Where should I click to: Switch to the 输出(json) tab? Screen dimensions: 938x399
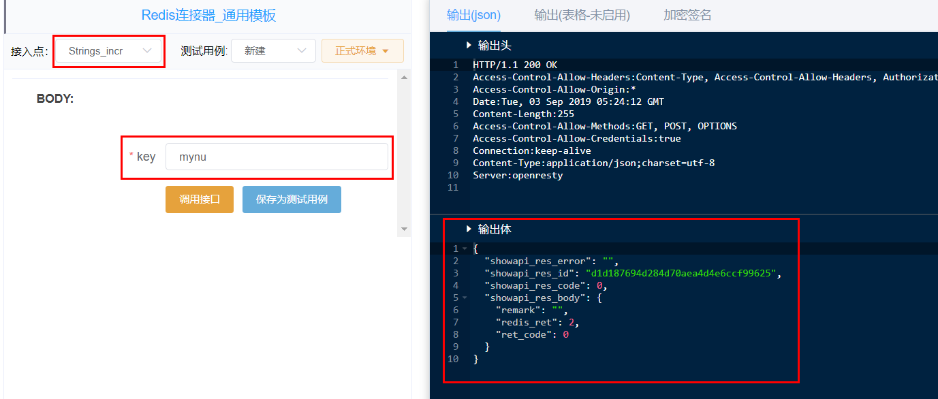click(x=473, y=16)
